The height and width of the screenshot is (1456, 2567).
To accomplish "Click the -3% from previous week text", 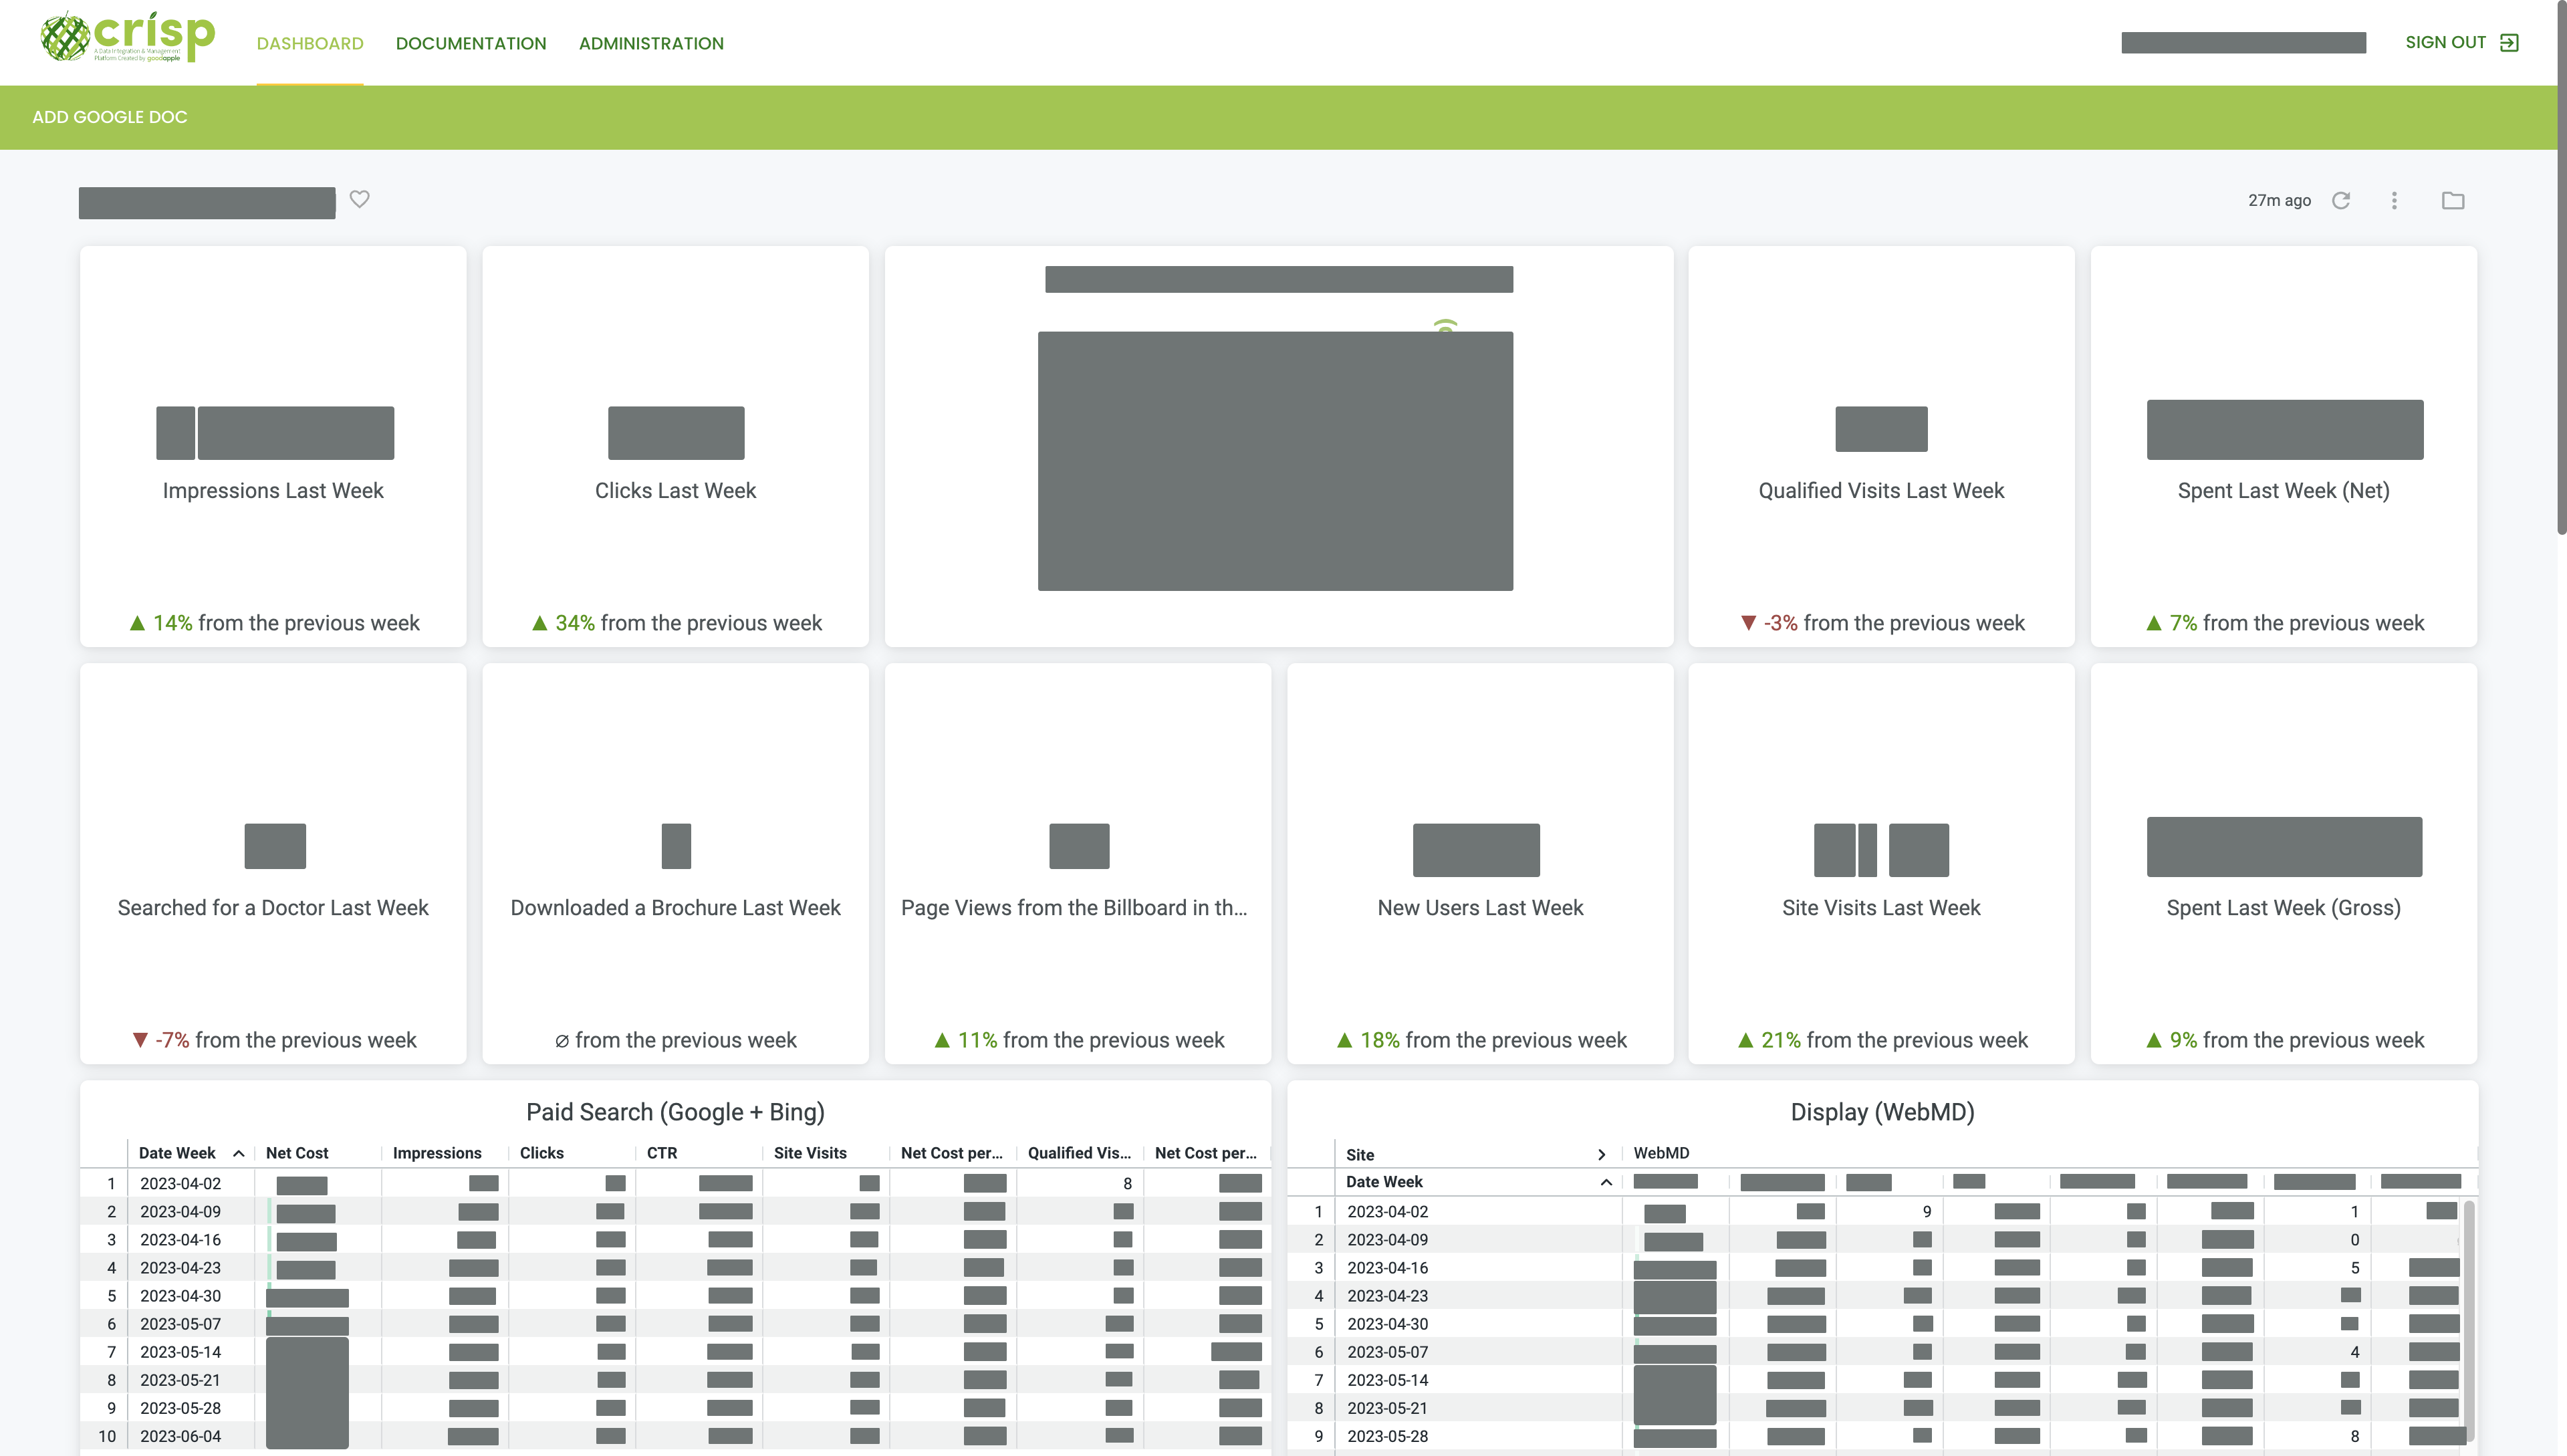I will click(1881, 622).
